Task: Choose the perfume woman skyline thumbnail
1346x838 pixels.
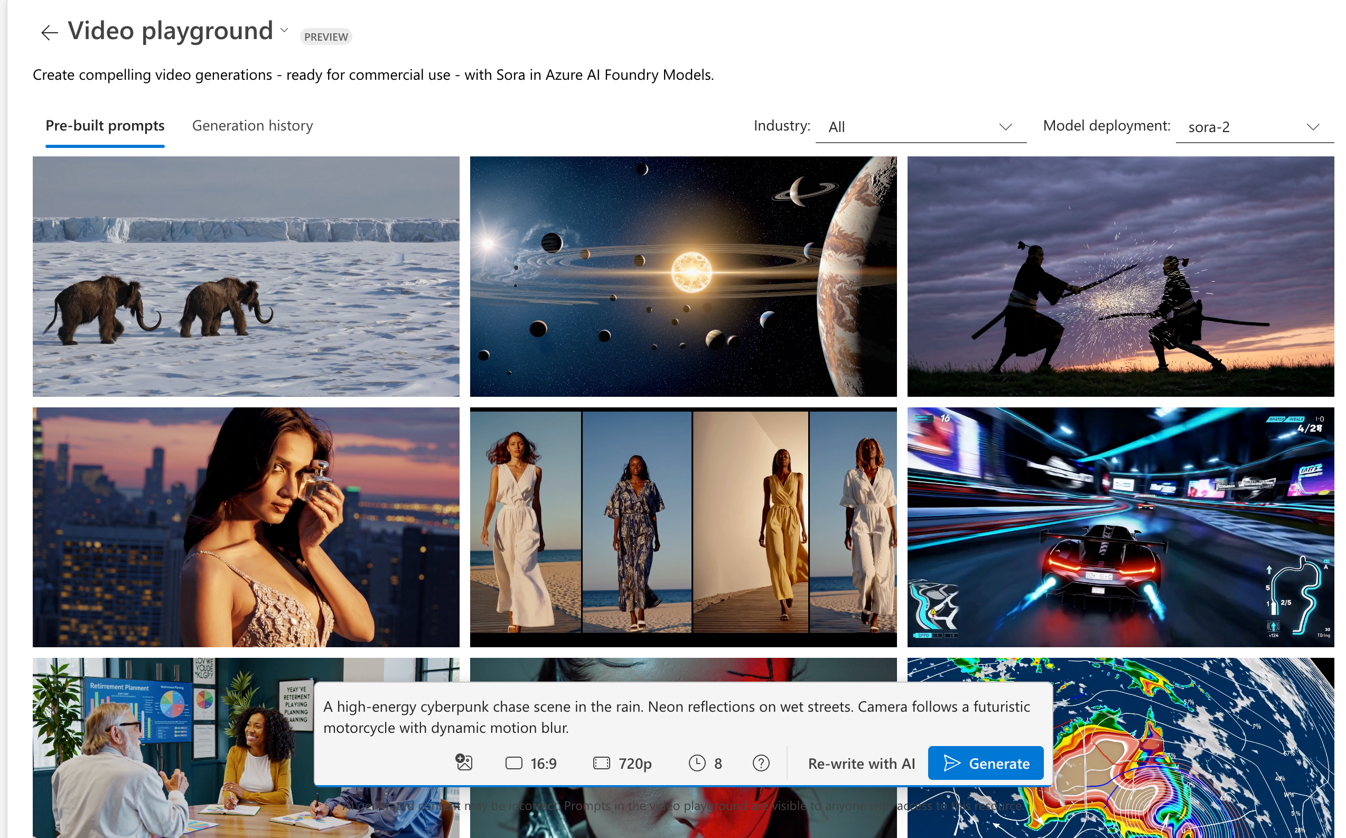Action: click(x=246, y=527)
